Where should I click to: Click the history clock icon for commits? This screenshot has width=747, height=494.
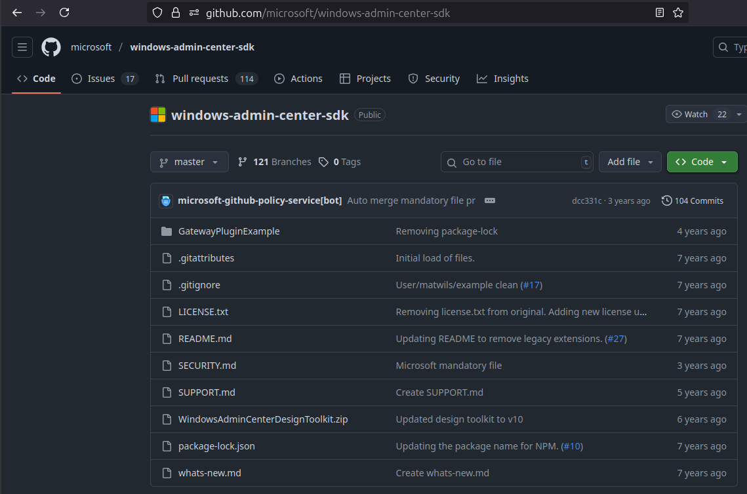(666, 201)
